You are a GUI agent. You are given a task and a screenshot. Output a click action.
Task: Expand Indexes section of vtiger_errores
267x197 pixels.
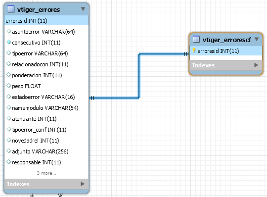pyautogui.click(x=83, y=184)
